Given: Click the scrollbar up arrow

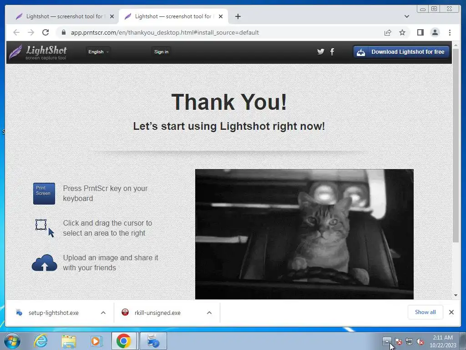Looking at the screenshot, I should (456, 45).
